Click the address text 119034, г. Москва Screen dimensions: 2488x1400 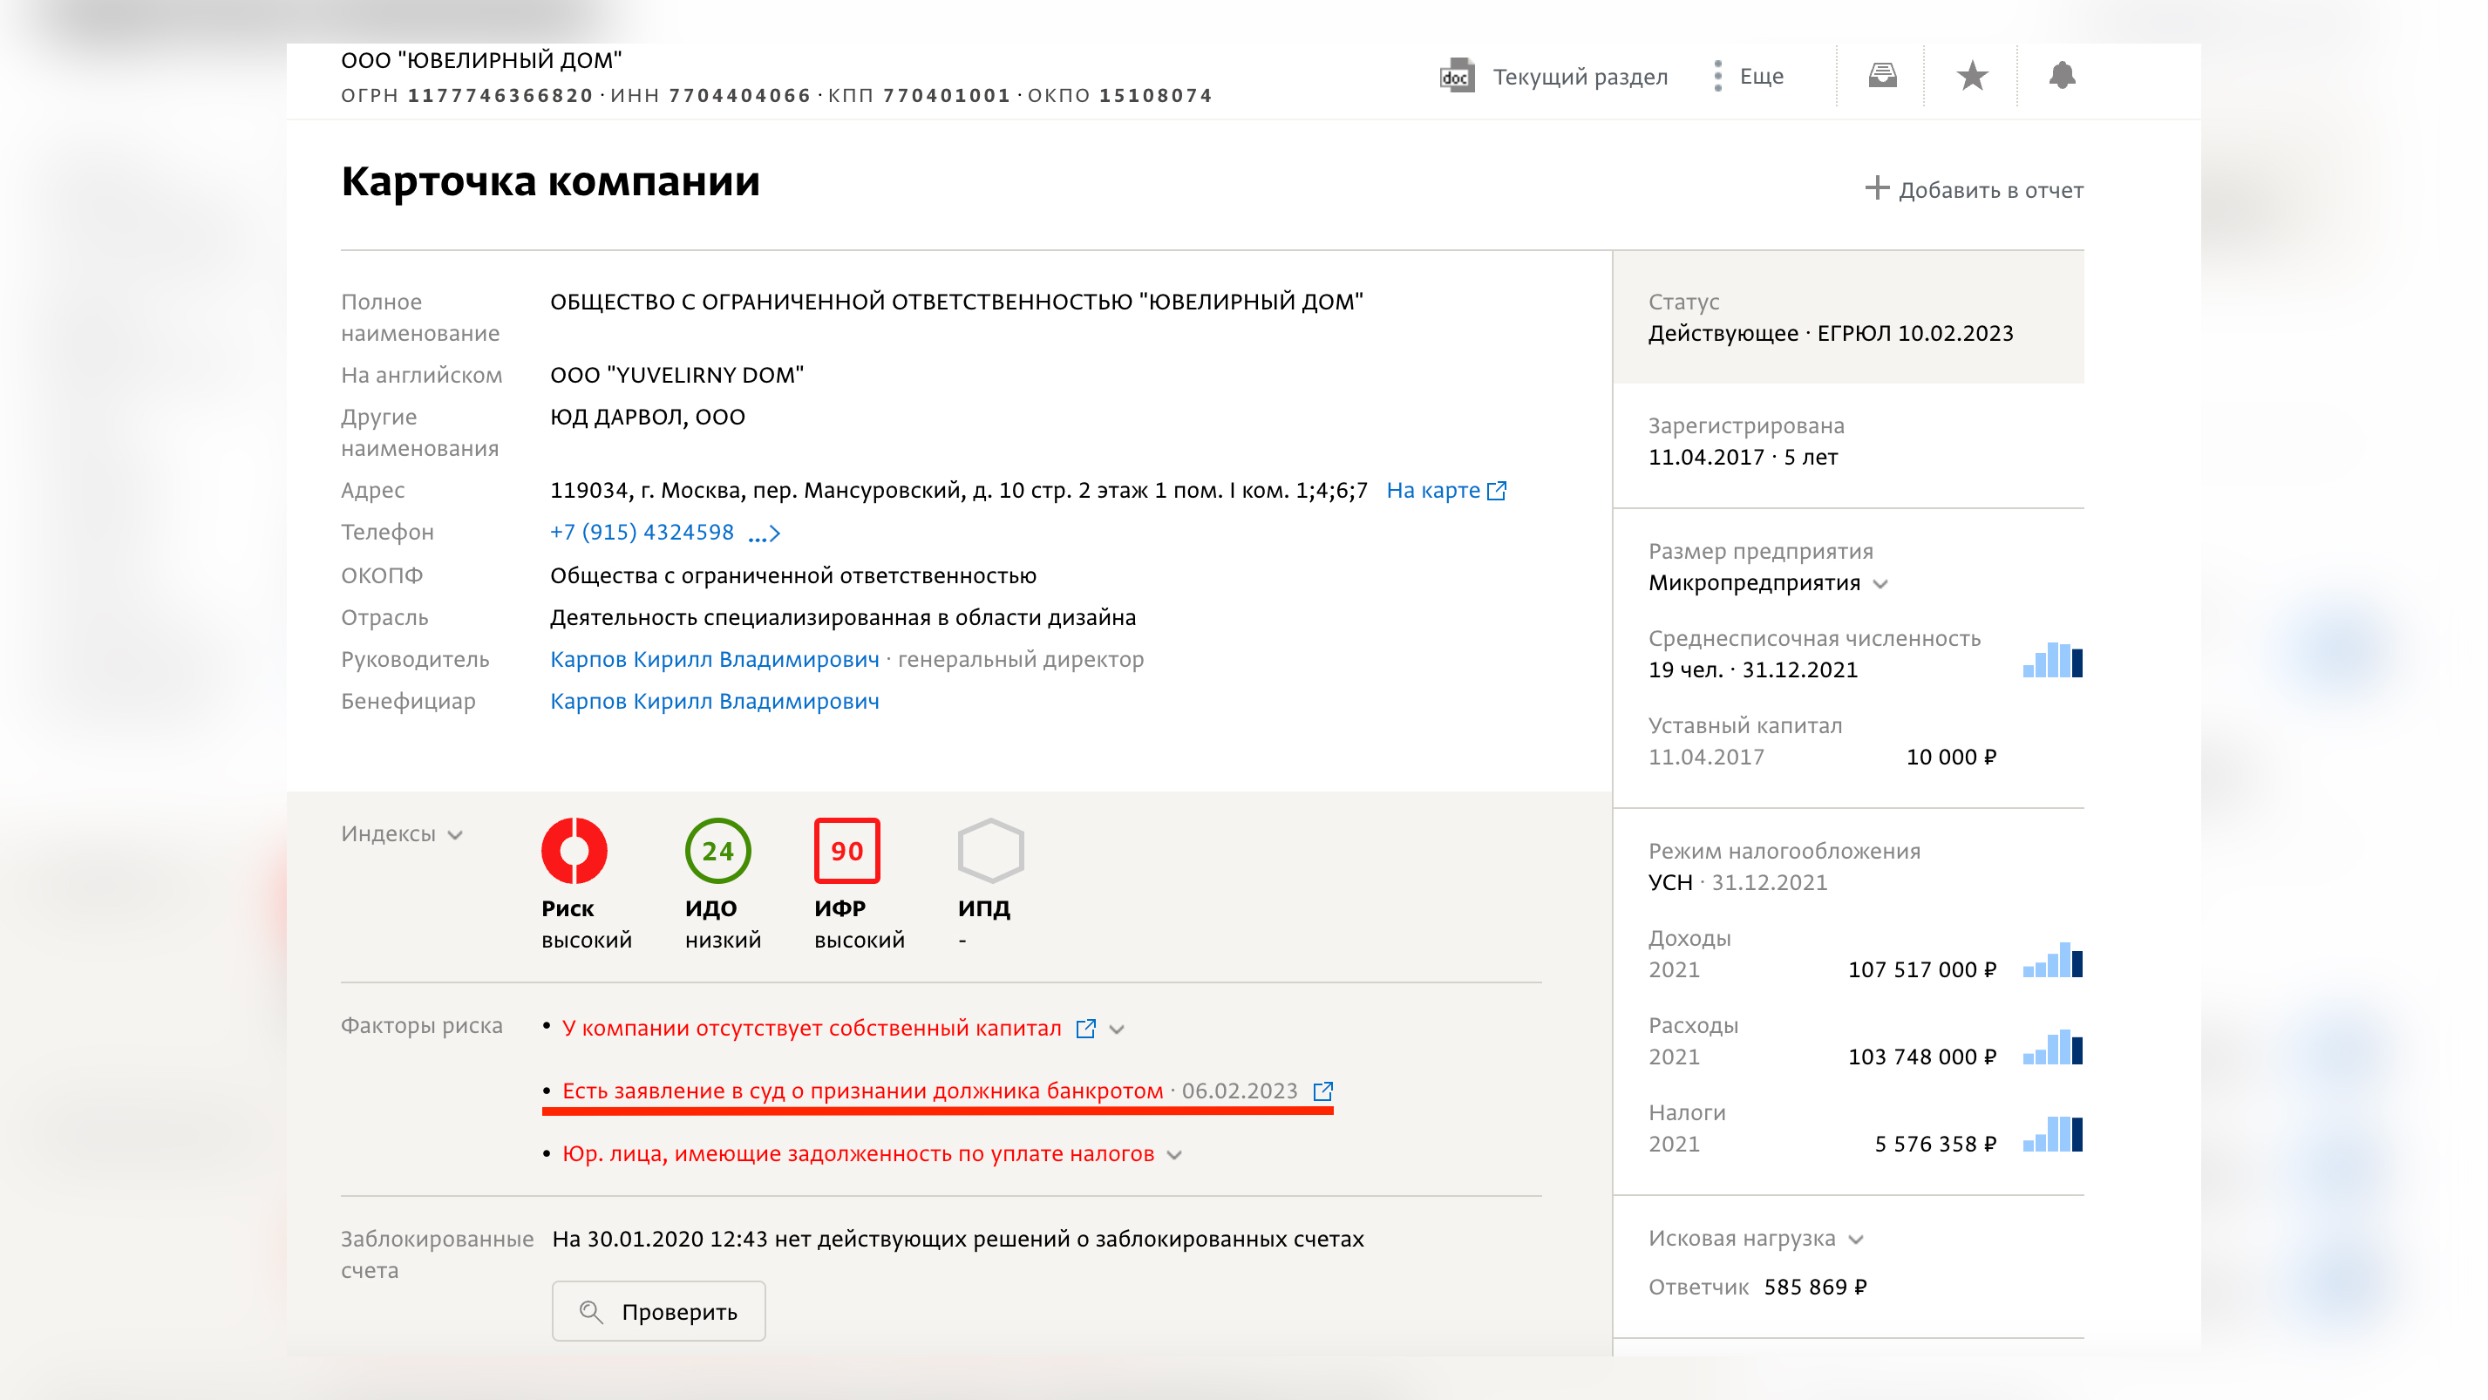[x=958, y=491]
